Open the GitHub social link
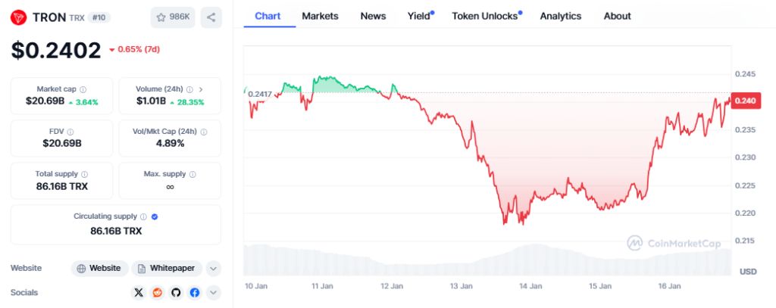776x308 pixels. (x=176, y=292)
